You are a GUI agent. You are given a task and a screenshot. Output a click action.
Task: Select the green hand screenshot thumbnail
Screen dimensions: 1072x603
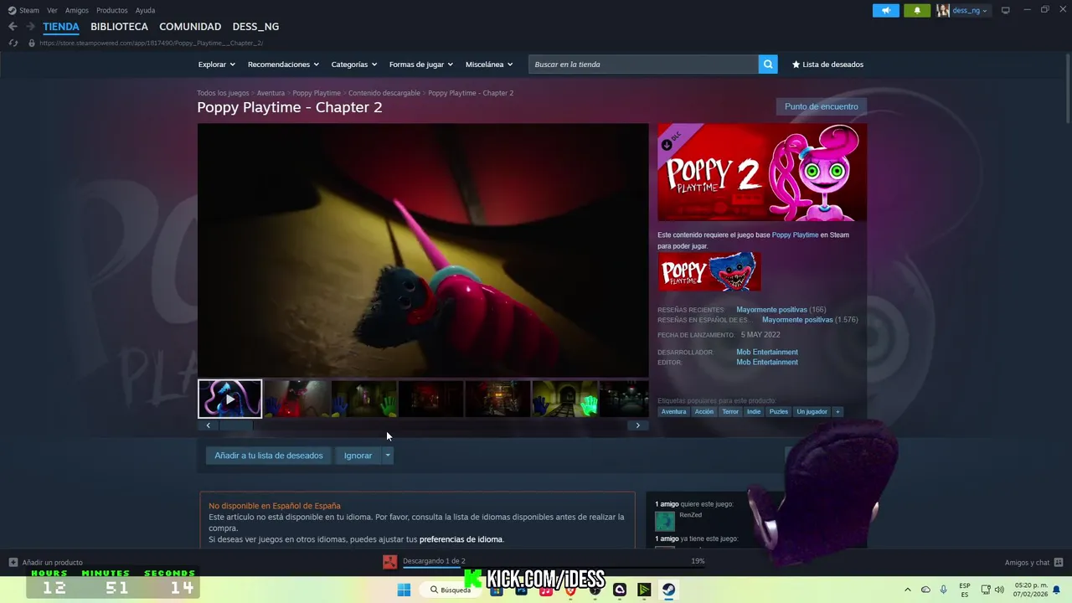[564, 399]
